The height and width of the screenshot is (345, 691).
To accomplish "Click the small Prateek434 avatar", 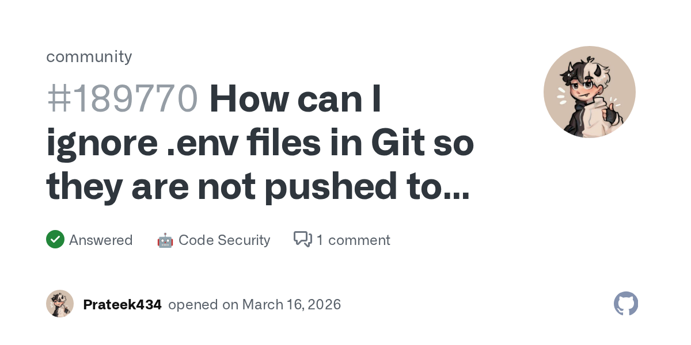I will click(60, 304).
